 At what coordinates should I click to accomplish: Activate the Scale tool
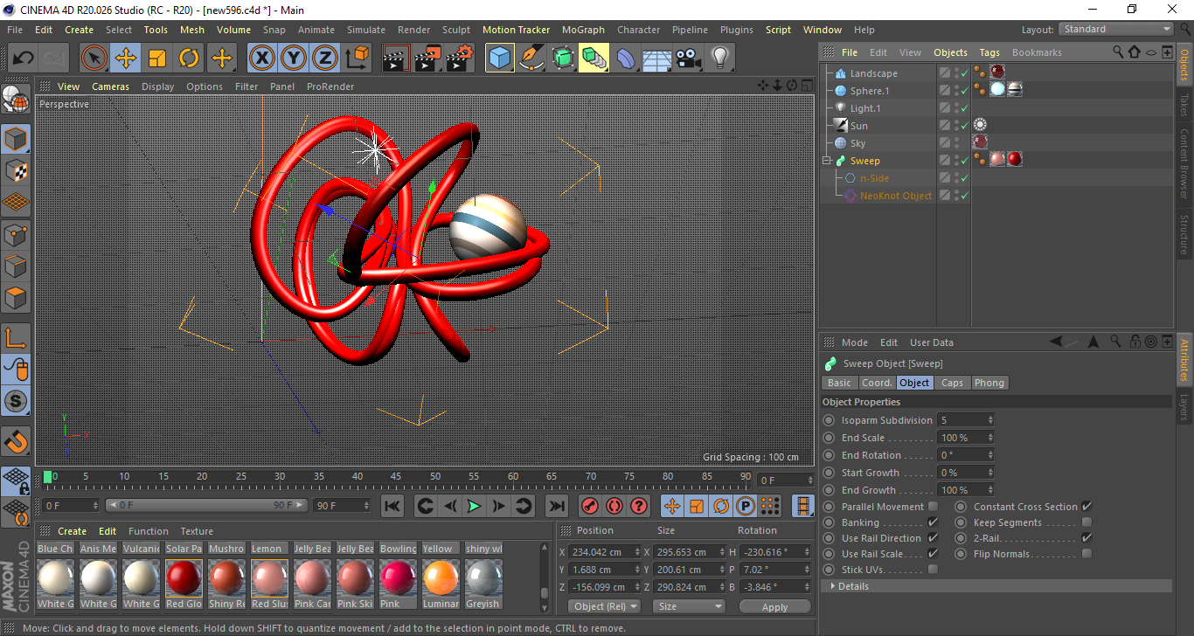[157, 59]
